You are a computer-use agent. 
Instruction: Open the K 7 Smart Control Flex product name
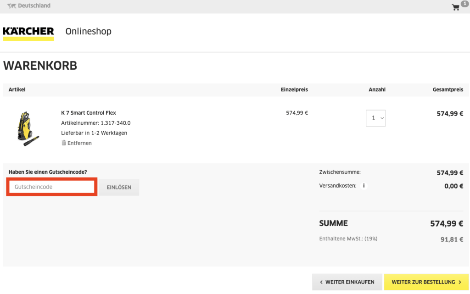[89, 113]
